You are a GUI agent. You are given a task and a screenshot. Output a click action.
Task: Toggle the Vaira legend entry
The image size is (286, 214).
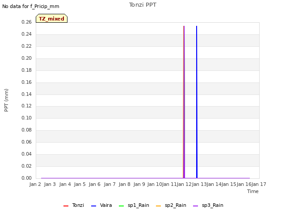click(x=101, y=206)
